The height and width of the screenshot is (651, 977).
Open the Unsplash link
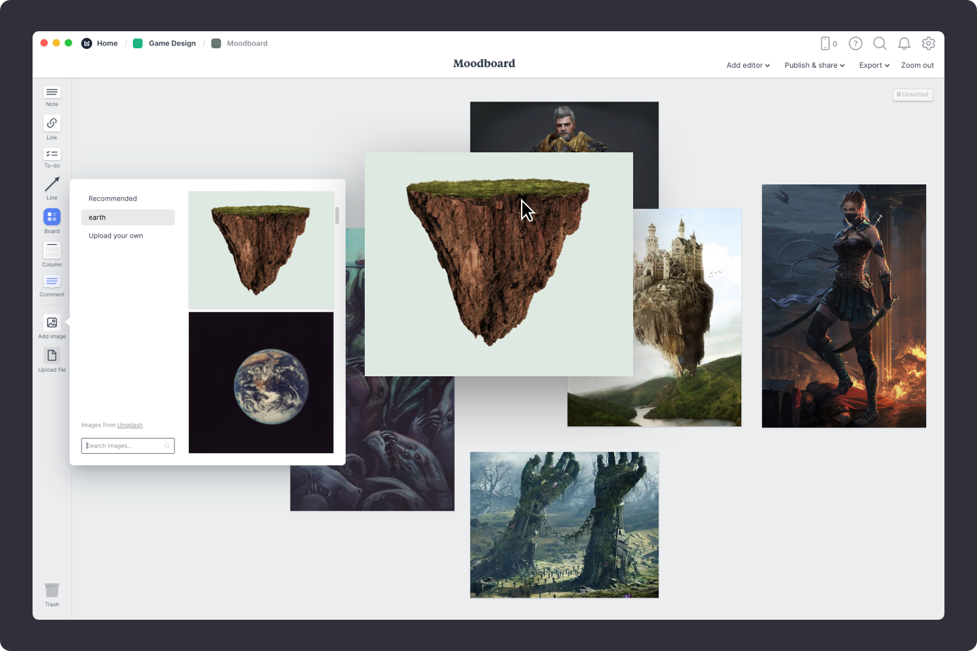point(130,424)
